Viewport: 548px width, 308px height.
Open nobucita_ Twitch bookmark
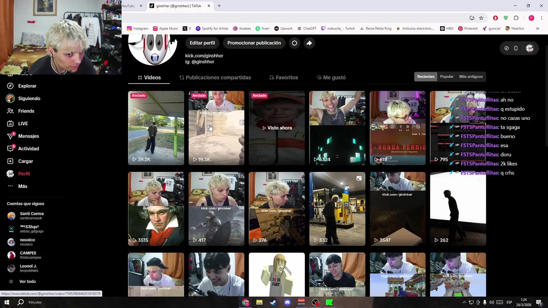338,29
